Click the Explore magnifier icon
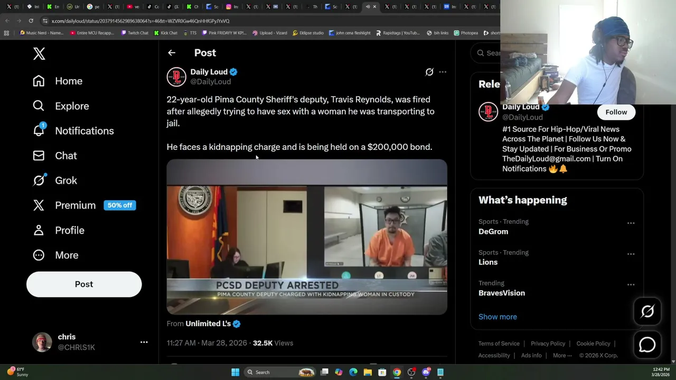Screen dimensions: 676x380 click(39, 106)
